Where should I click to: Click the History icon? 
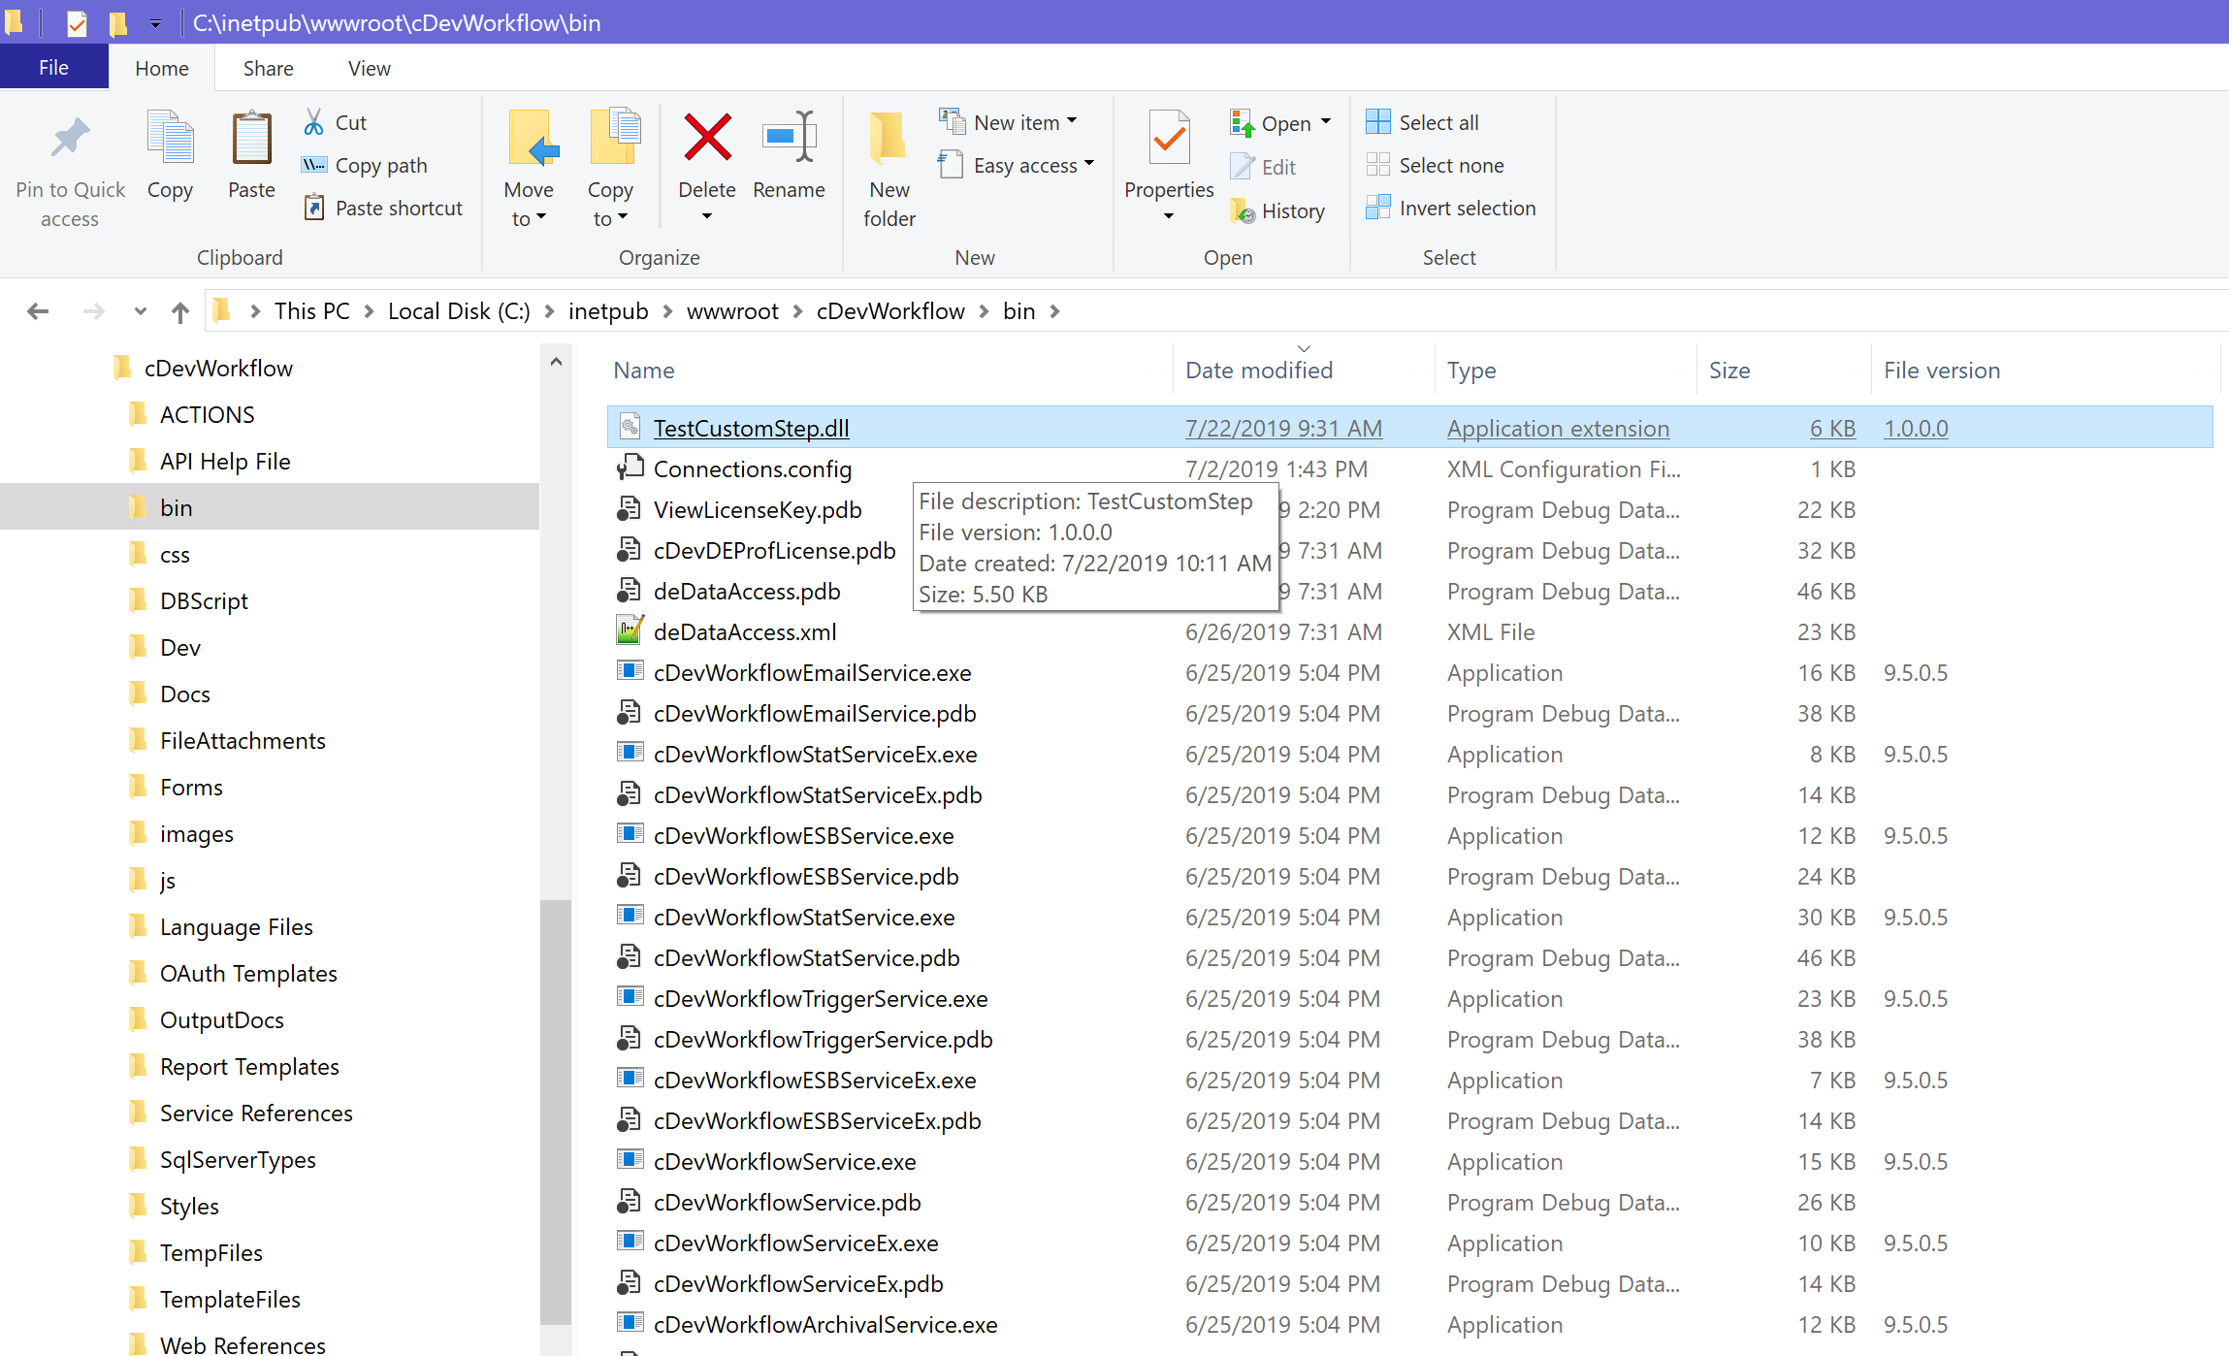pos(1243,210)
